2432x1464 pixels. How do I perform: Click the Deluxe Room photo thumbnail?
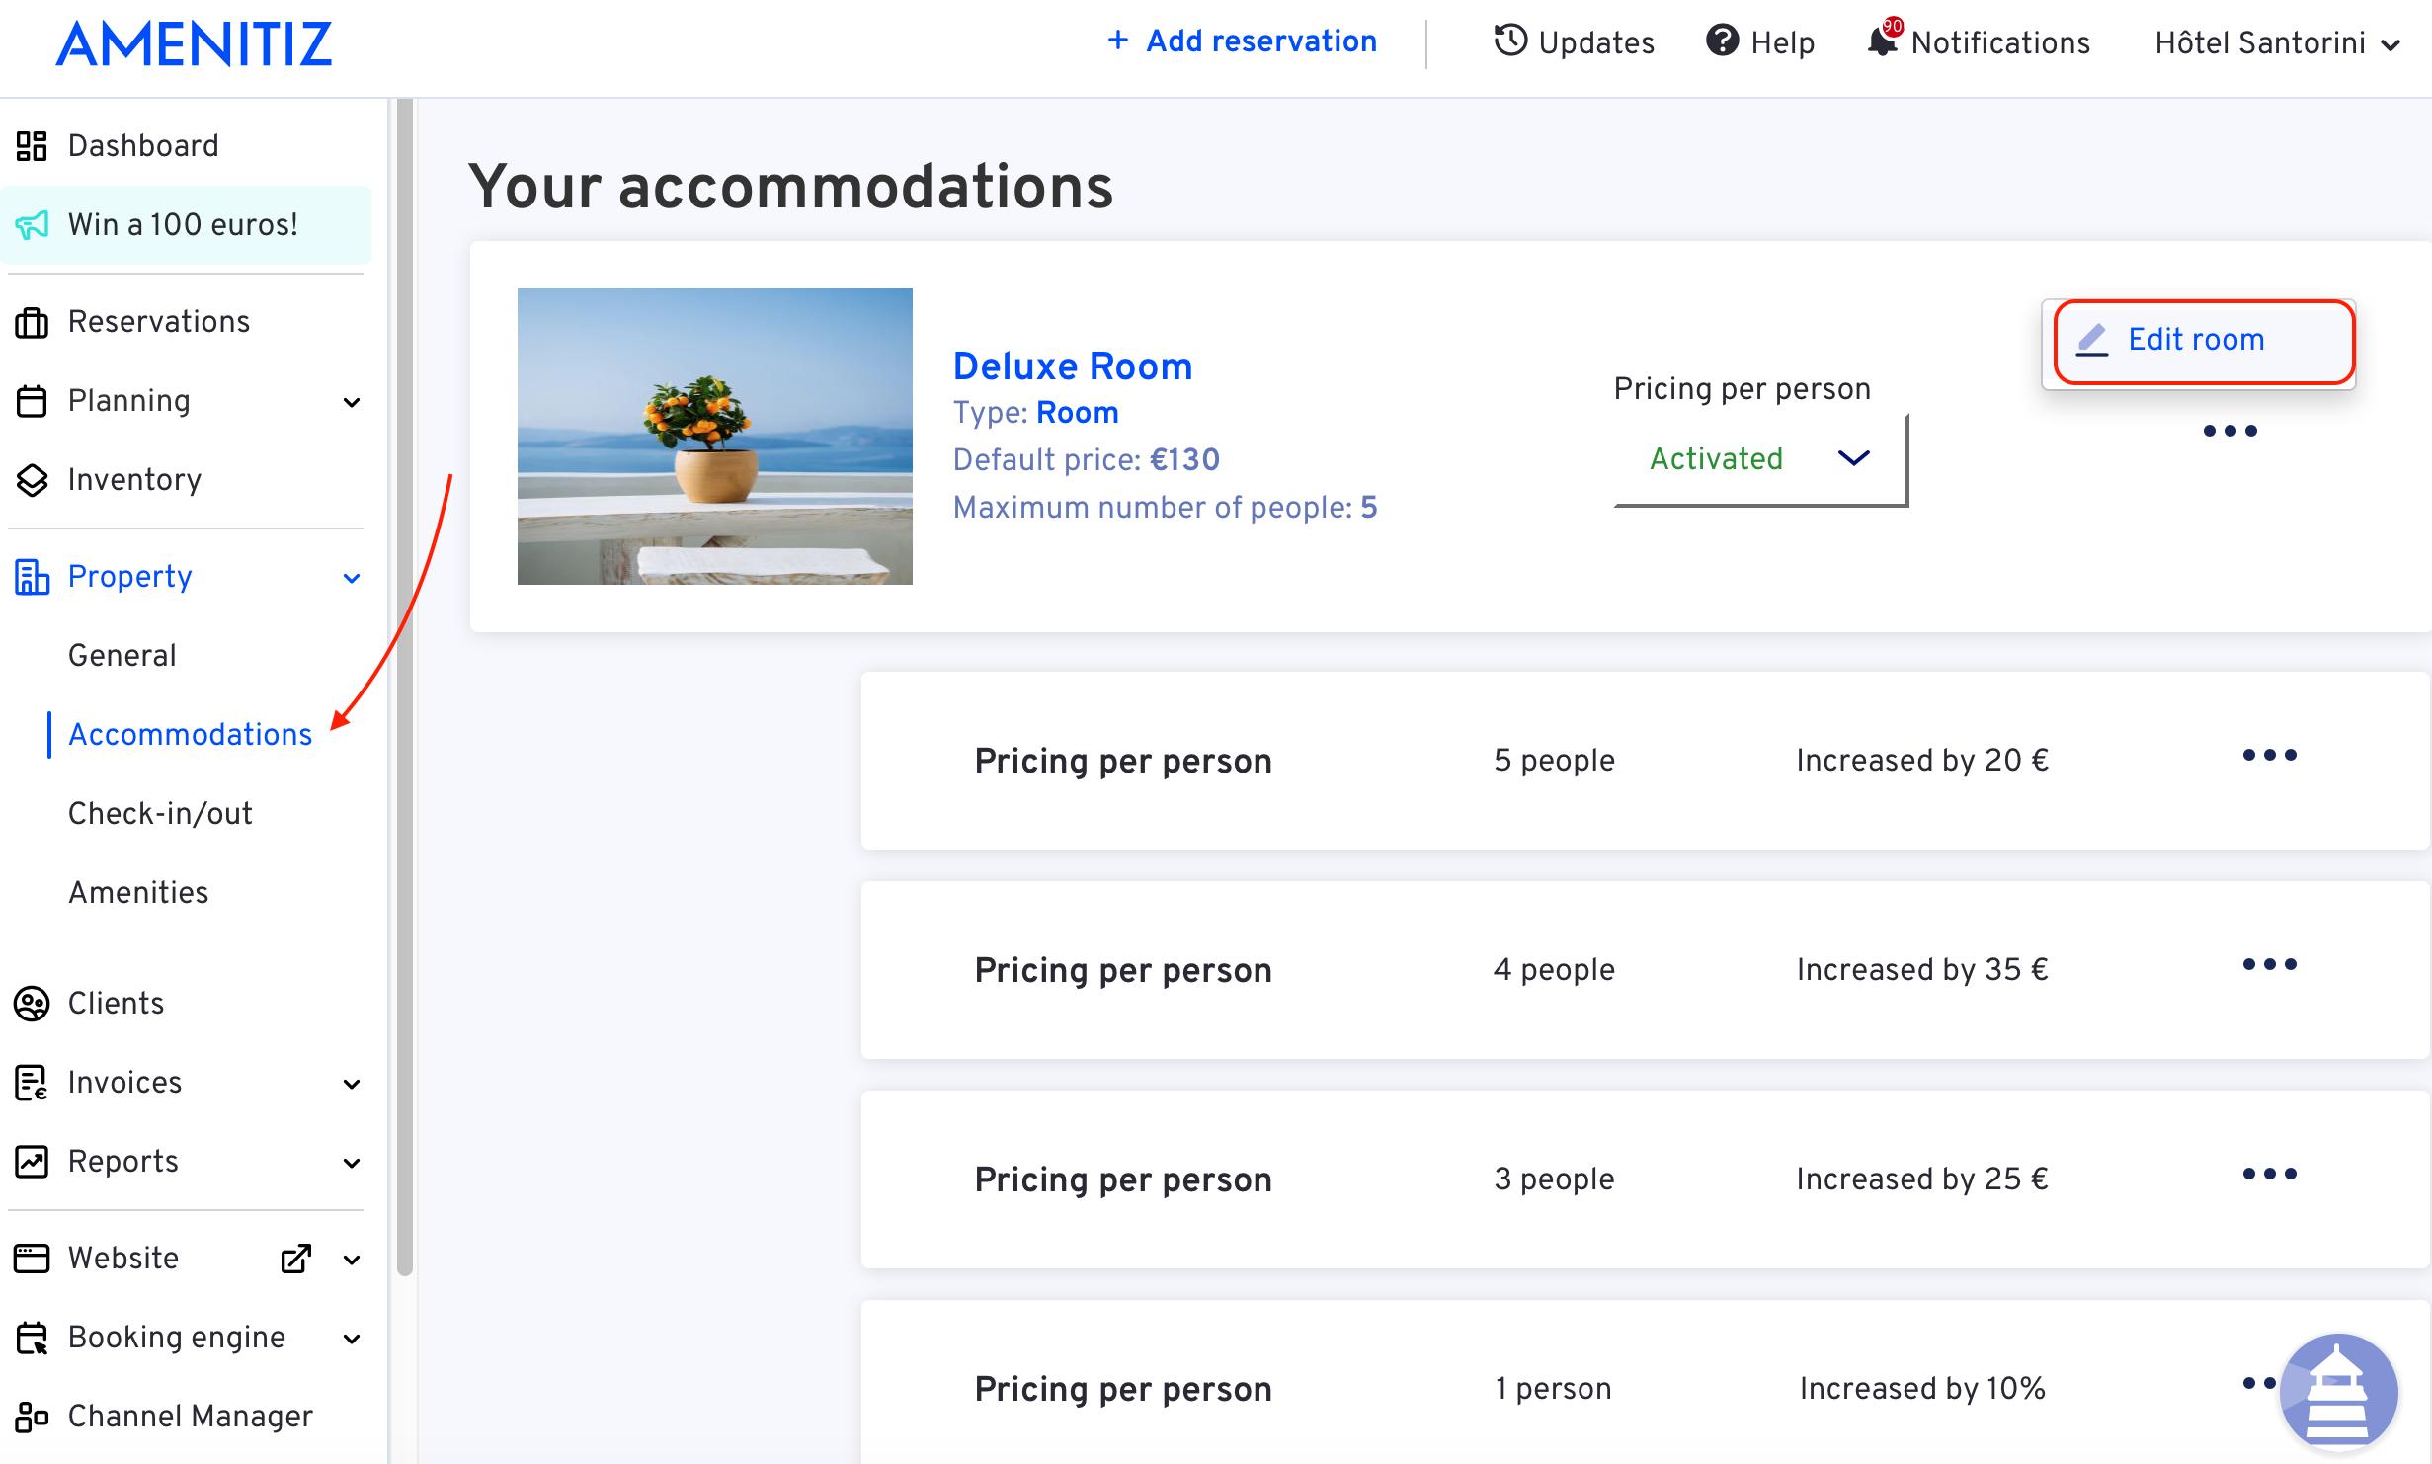click(715, 437)
